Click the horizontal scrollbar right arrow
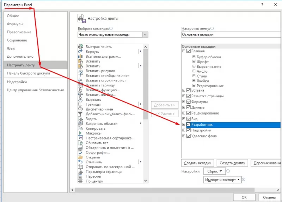 (x=278, y=190)
